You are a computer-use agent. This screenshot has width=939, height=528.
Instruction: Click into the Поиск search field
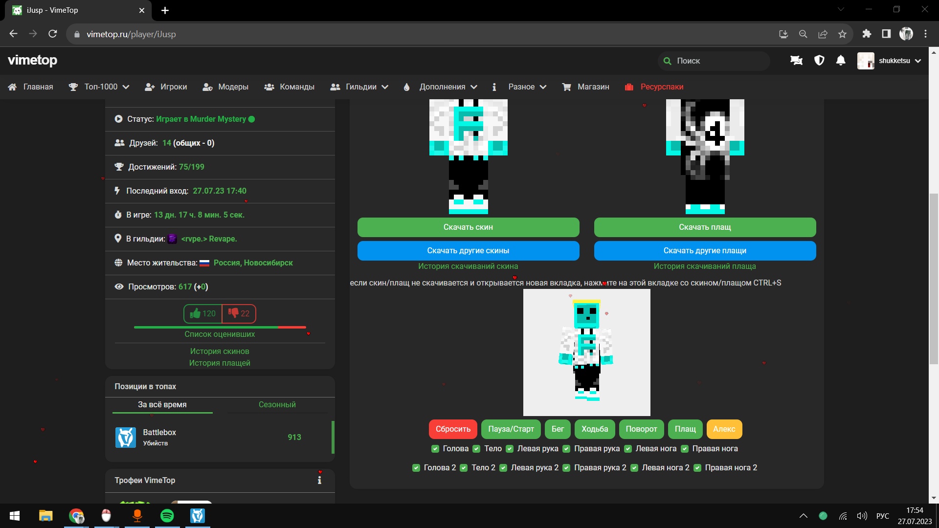click(714, 61)
